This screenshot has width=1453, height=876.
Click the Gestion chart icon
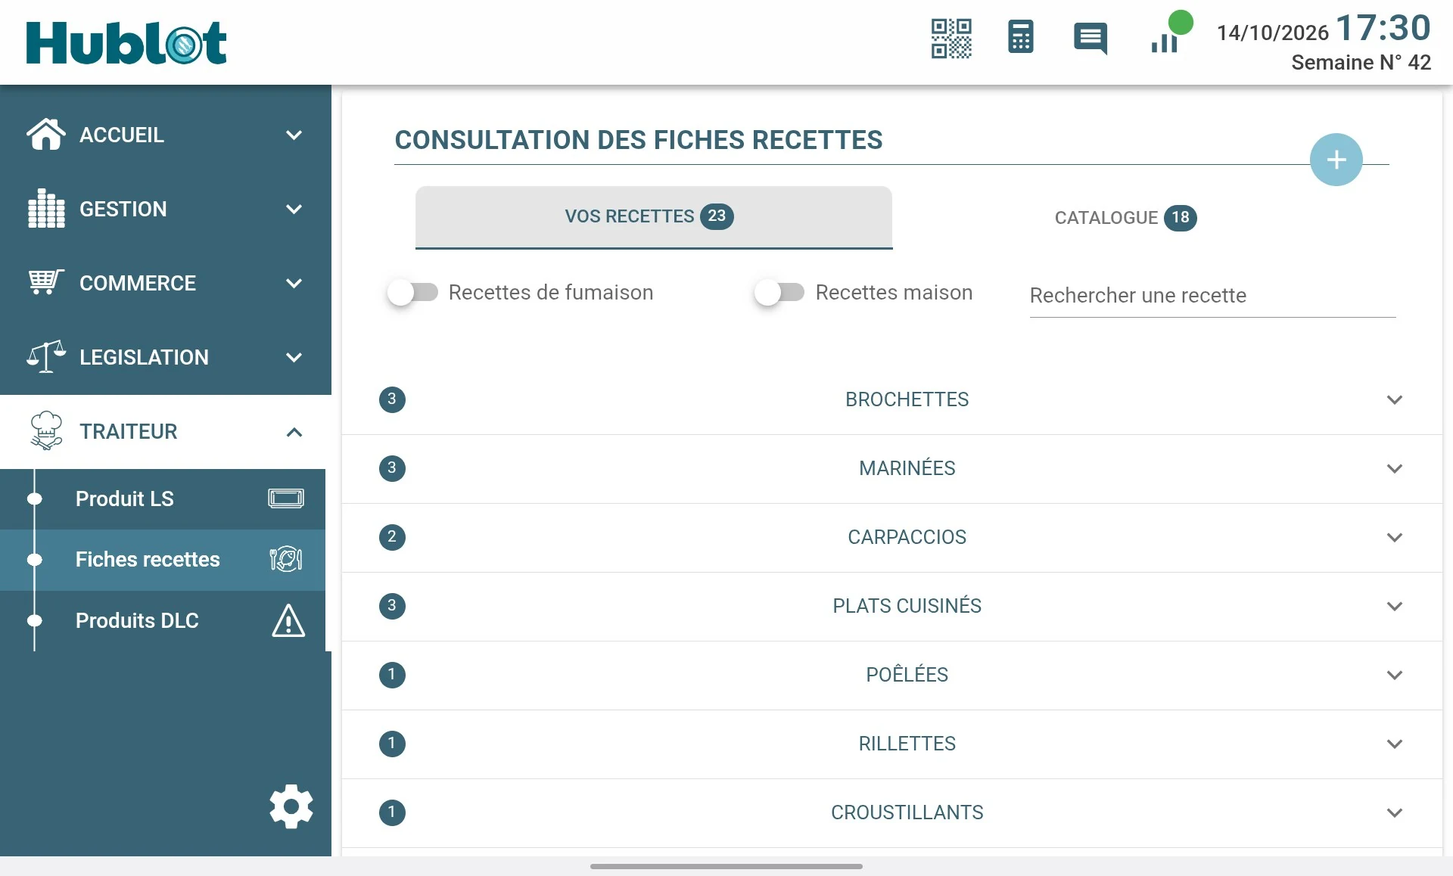click(46, 209)
